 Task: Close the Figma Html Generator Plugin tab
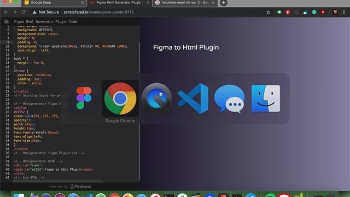pyautogui.click(x=148, y=3)
